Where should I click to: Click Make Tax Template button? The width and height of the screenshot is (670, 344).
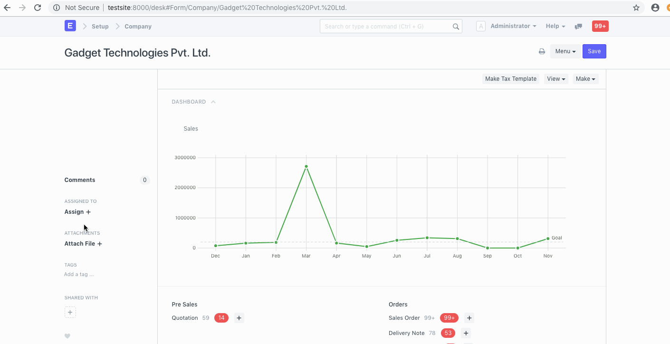(511, 79)
